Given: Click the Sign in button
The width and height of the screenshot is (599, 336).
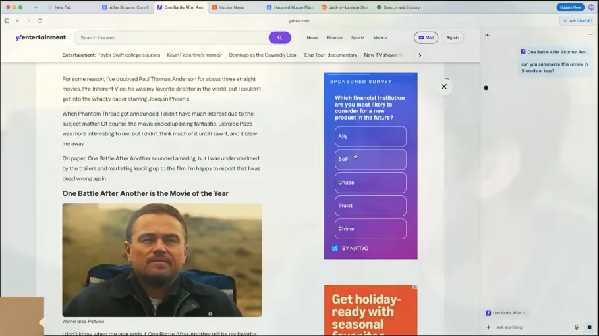Looking at the screenshot, I should (452, 37).
